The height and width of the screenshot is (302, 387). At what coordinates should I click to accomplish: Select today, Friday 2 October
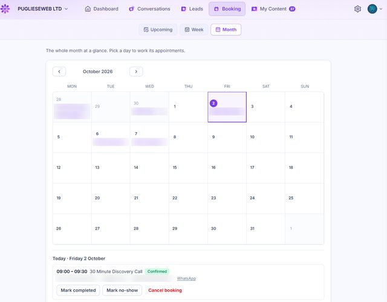[227, 107]
